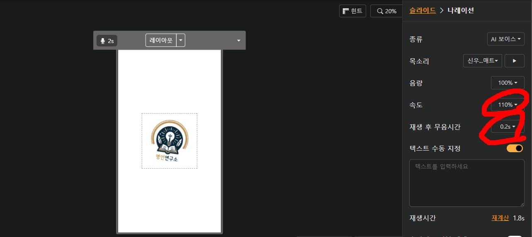Expand the arrow next to 레이아웃
The width and height of the screenshot is (532, 237).
click(181, 41)
